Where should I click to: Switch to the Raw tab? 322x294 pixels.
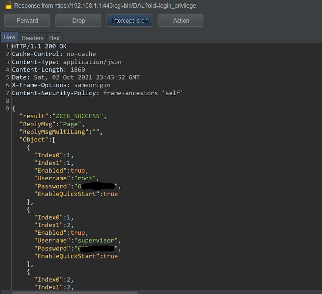pos(10,37)
